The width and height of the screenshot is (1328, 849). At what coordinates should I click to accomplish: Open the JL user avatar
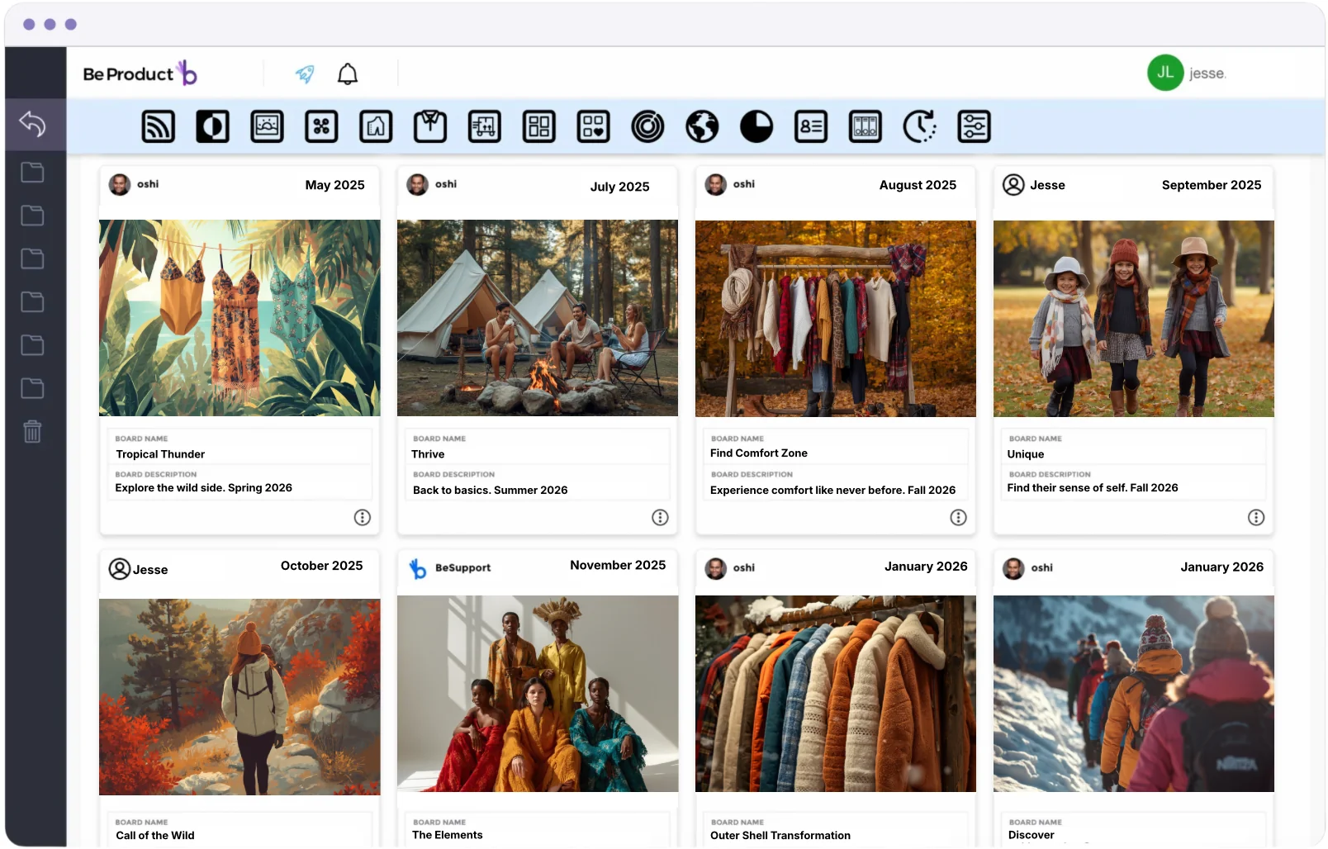click(x=1165, y=73)
